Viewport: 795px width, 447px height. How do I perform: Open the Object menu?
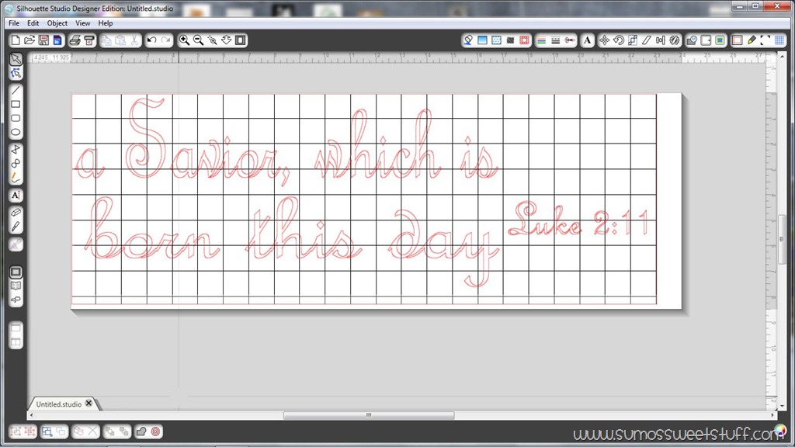click(x=57, y=23)
